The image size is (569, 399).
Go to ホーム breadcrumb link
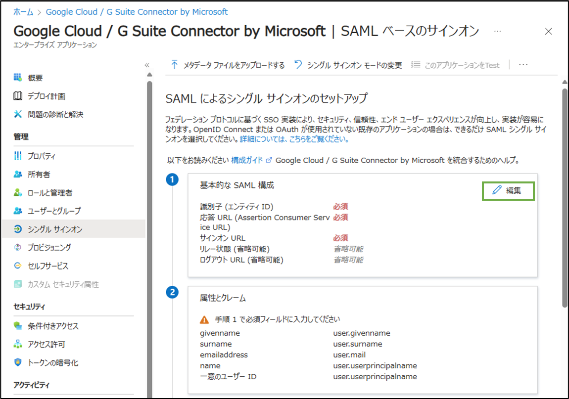click(23, 12)
